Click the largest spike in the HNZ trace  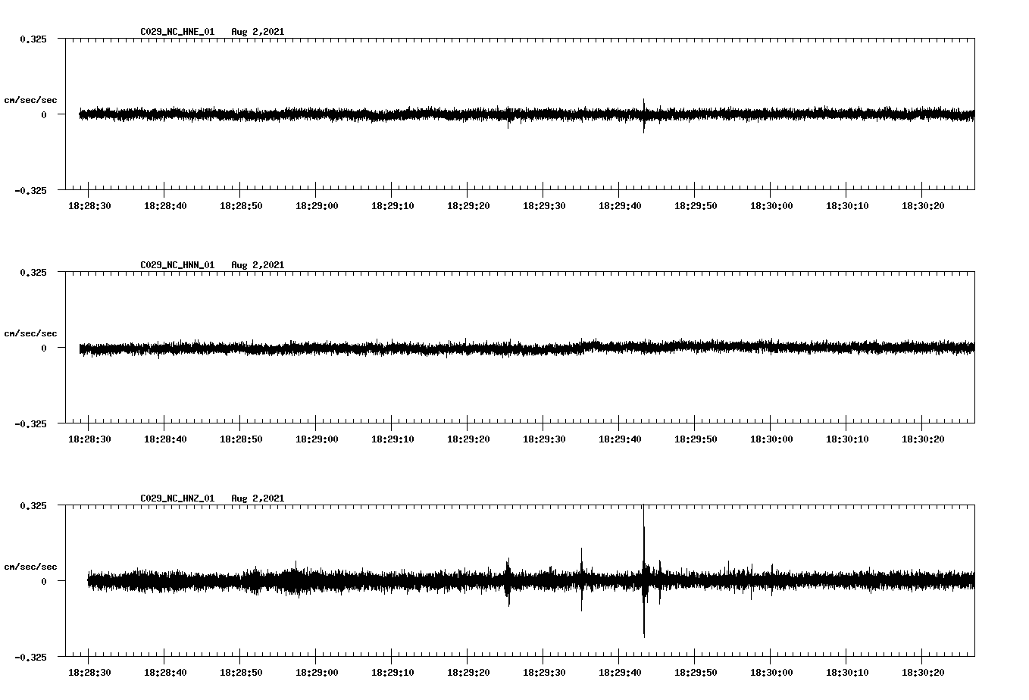point(644,570)
